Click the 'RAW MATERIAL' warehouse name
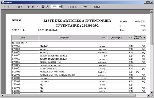 coord(48,30)
